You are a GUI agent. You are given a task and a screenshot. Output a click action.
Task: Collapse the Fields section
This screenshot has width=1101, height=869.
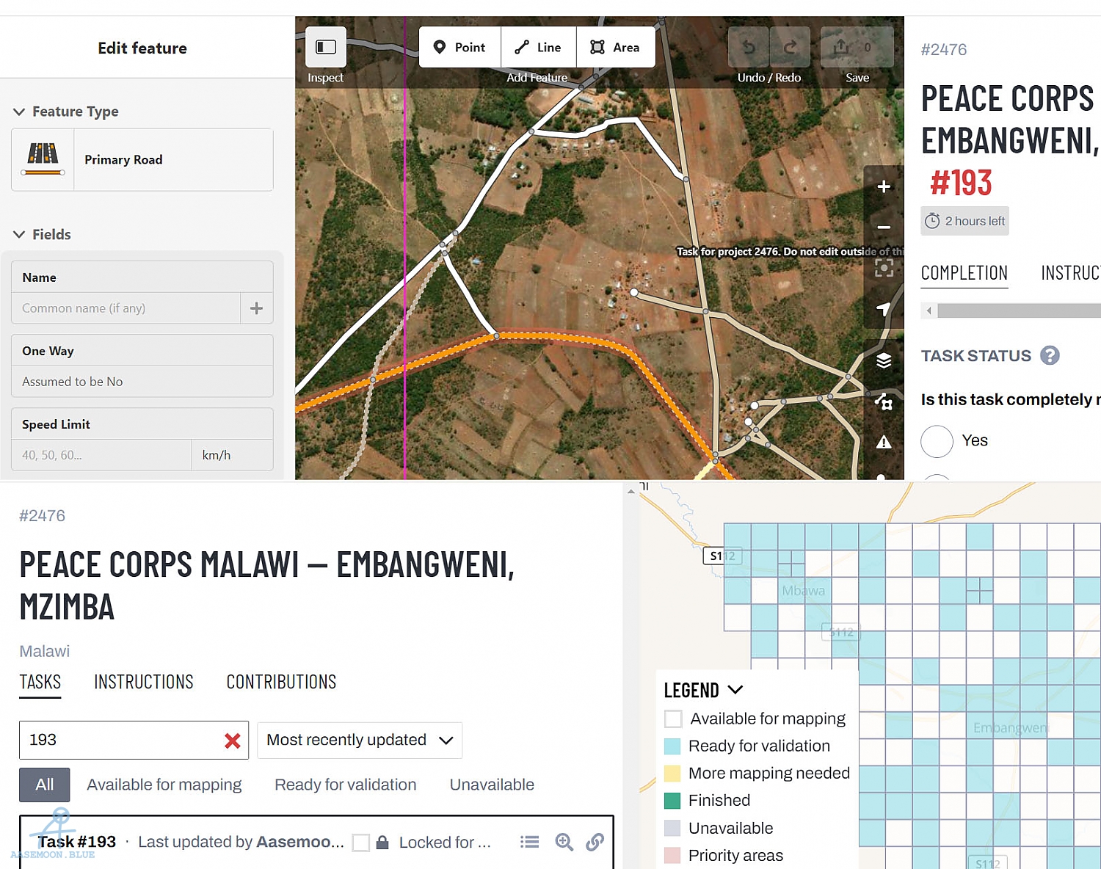click(19, 235)
